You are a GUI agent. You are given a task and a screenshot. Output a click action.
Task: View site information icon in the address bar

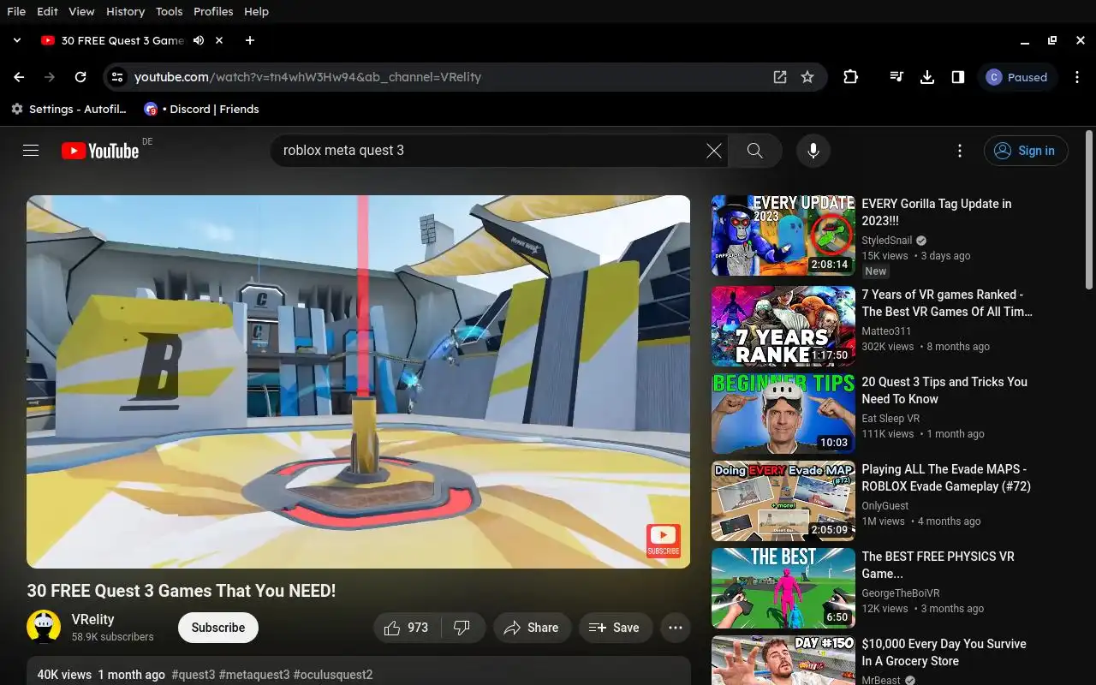pyautogui.click(x=118, y=77)
